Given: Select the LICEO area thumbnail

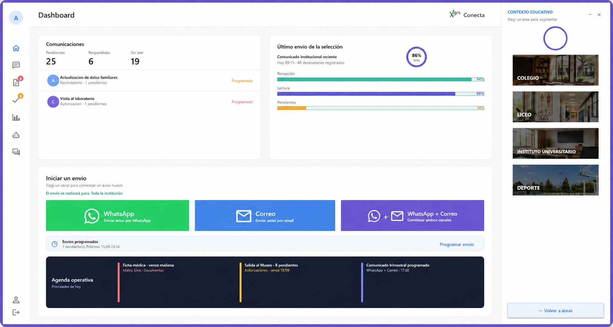Looking at the screenshot, I should (x=556, y=107).
